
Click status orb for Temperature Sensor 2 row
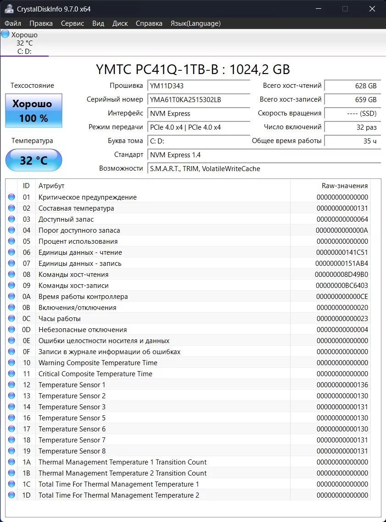[x=11, y=395]
